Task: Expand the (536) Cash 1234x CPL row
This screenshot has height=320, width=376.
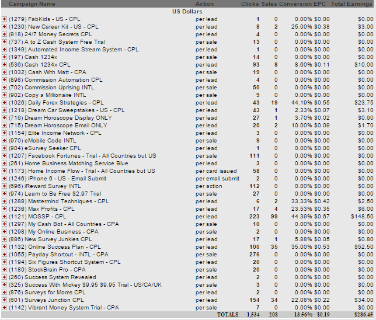Action: (4, 65)
